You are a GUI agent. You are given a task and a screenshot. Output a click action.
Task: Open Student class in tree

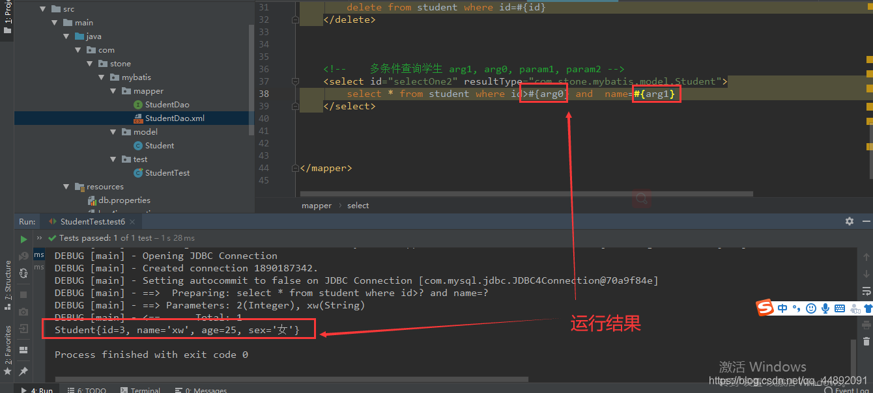click(x=160, y=146)
